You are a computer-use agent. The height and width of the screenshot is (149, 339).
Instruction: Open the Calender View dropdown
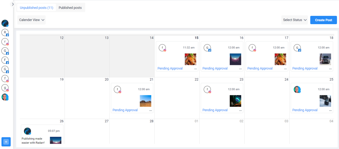pyautogui.click(x=31, y=20)
